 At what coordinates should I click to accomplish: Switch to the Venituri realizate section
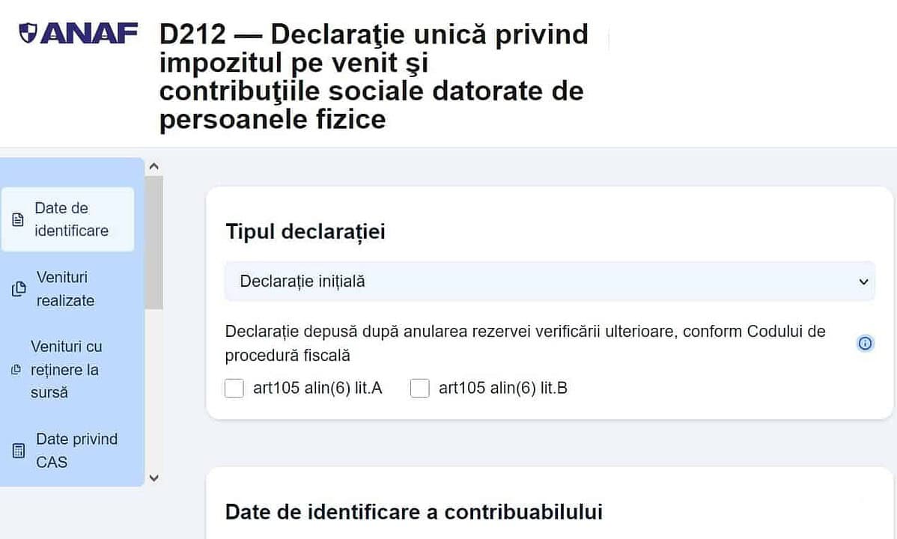pos(65,289)
